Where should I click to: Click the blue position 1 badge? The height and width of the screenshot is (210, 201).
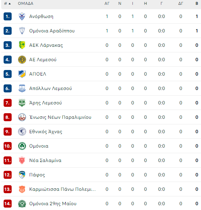point(8,16)
